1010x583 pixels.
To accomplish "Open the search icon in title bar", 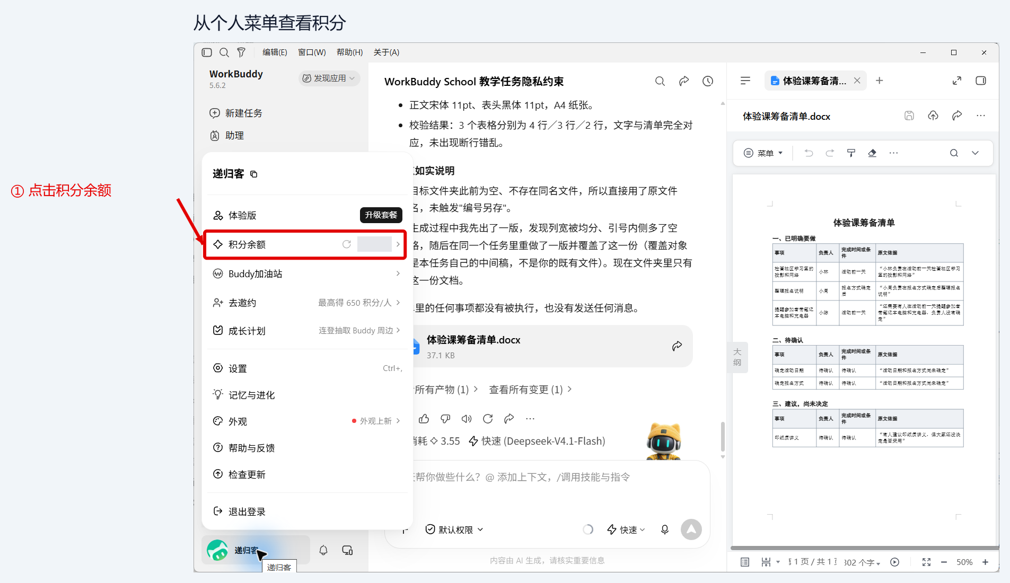I will pos(224,52).
